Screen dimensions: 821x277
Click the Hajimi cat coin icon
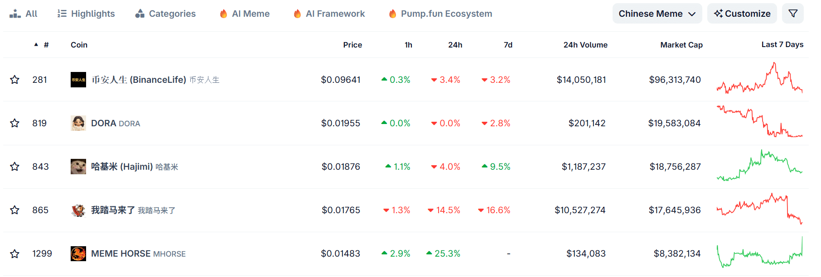point(78,167)
